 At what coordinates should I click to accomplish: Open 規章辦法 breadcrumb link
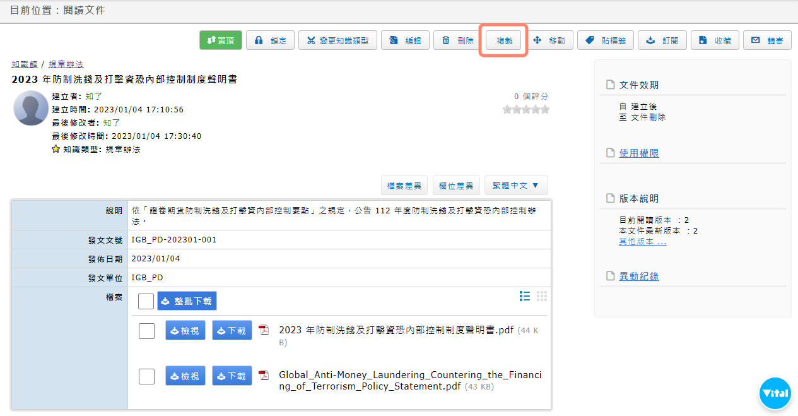point(66,64)
